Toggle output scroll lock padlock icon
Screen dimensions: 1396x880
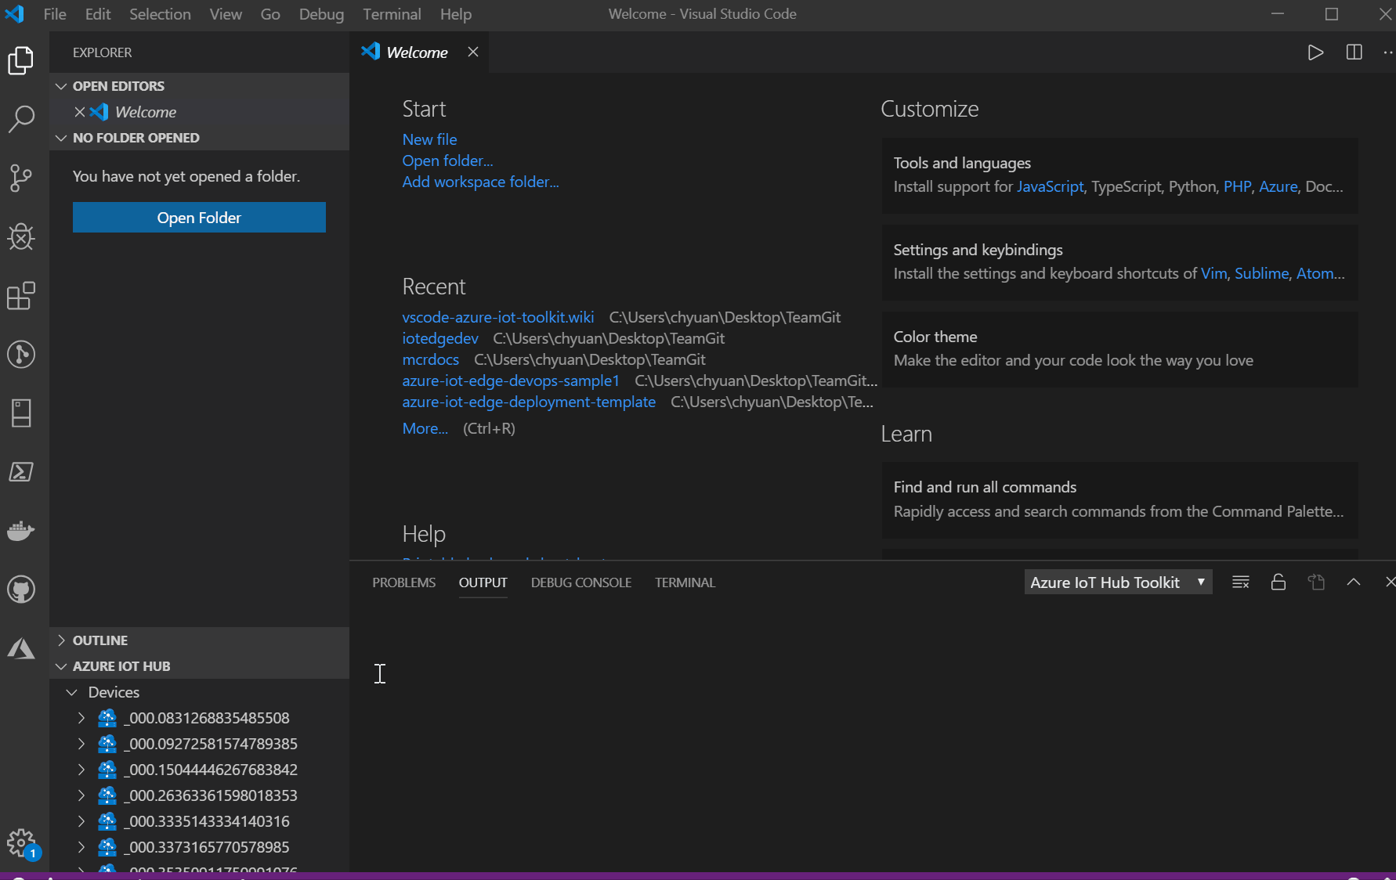tap(1278, 582)
